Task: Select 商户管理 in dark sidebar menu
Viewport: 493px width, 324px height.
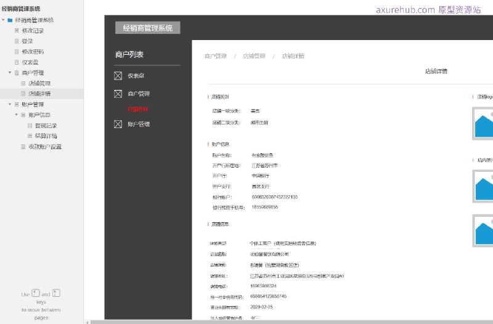Action: (x=139, y=94)
